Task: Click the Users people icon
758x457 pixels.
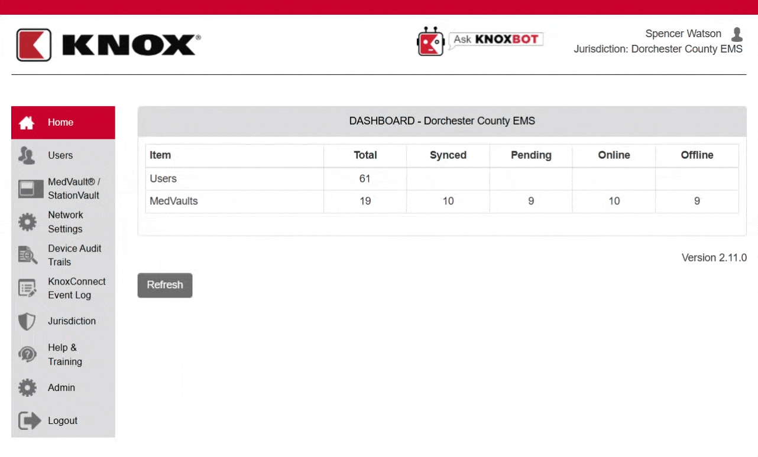Action: (27, 155)
